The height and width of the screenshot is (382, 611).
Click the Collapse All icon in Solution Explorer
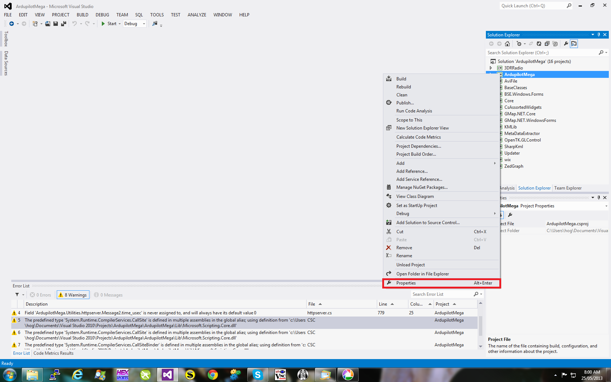point(547,44)
